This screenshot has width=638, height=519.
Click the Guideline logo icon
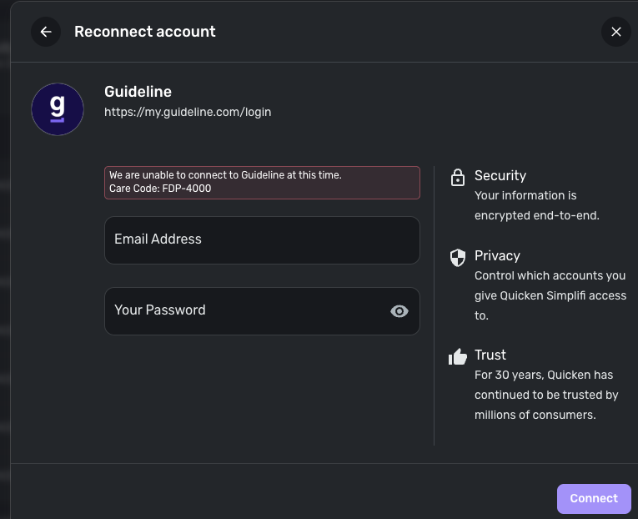pos(58,109)
